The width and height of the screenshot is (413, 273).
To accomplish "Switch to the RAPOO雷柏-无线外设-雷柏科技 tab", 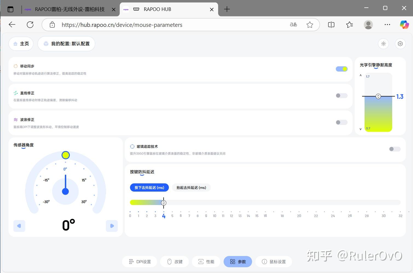I will pyautogui.click(x=70, y=9).
